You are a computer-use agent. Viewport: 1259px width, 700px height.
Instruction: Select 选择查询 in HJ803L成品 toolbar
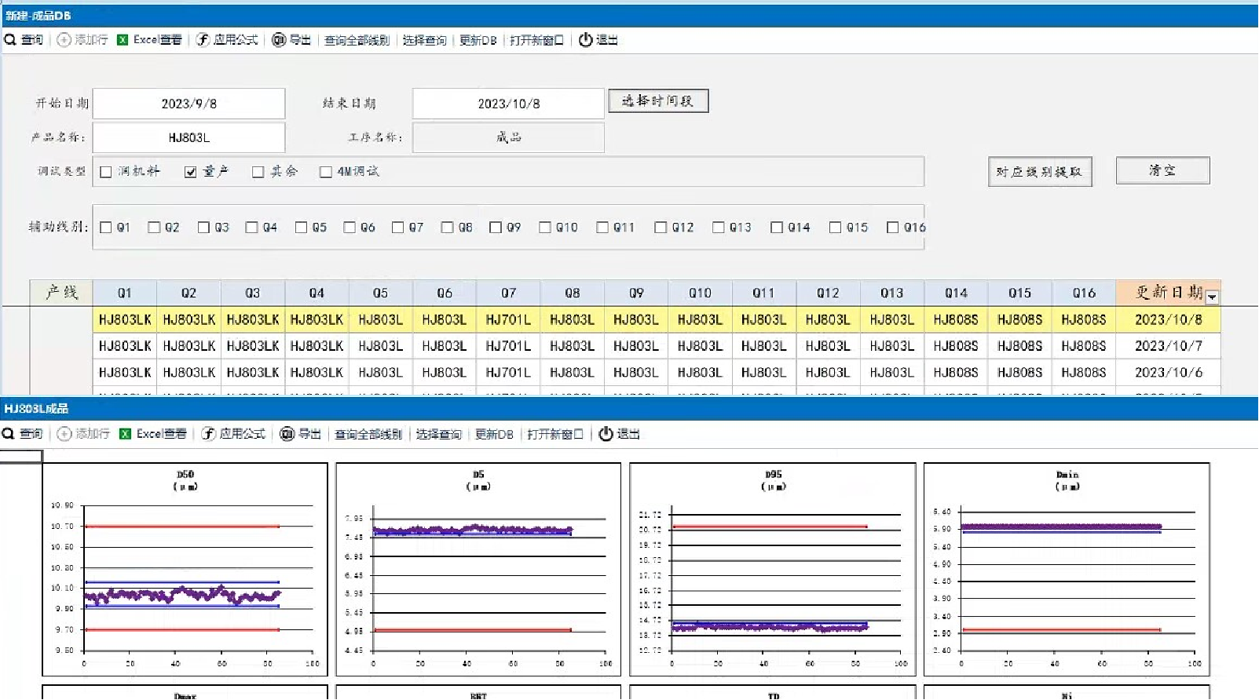coord(438,434)
